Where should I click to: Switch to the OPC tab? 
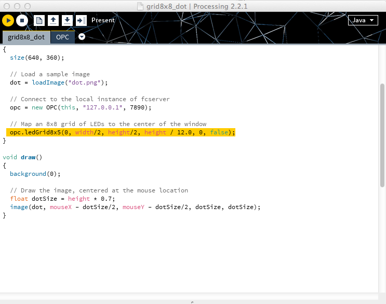click(x=62, y=37)
